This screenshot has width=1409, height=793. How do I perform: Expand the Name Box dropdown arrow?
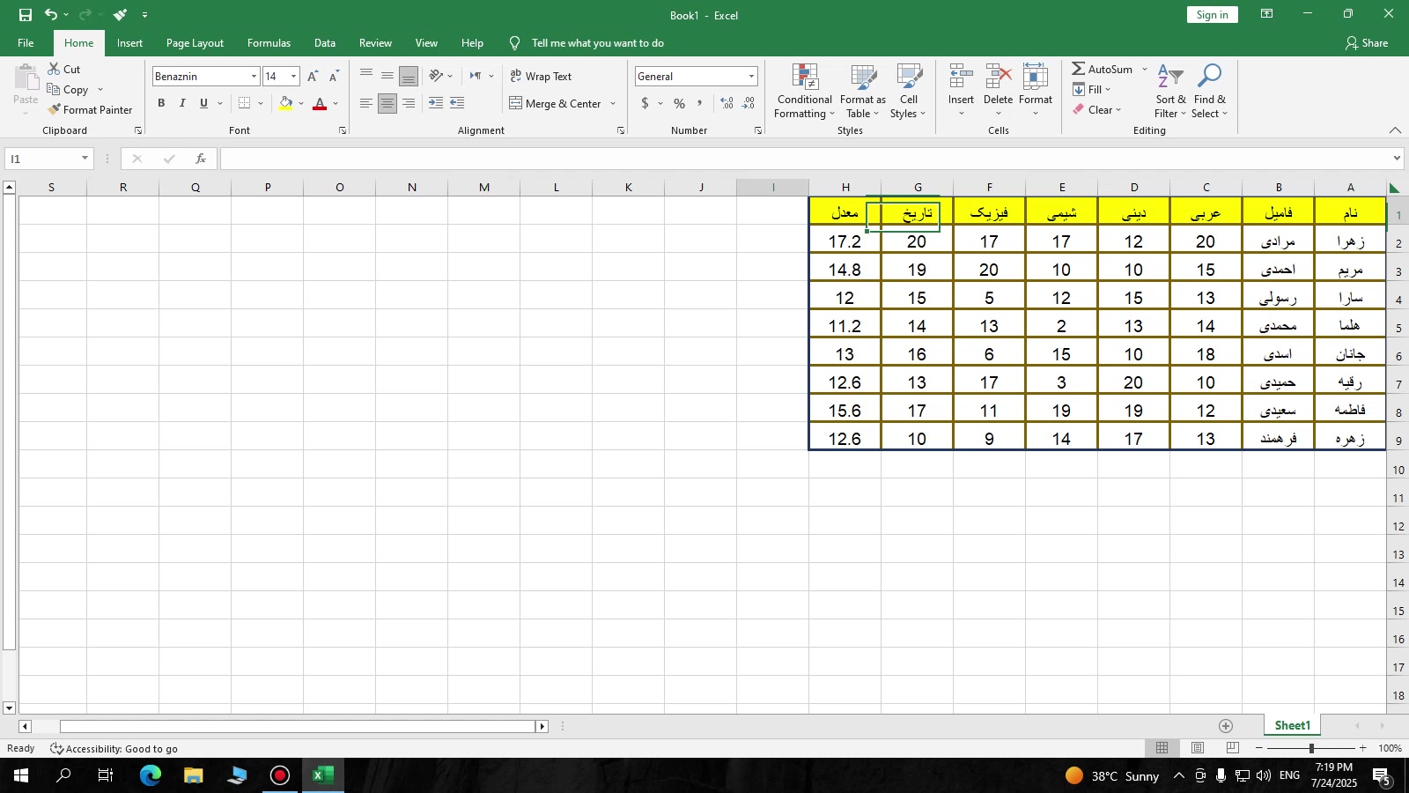point(85,159)
